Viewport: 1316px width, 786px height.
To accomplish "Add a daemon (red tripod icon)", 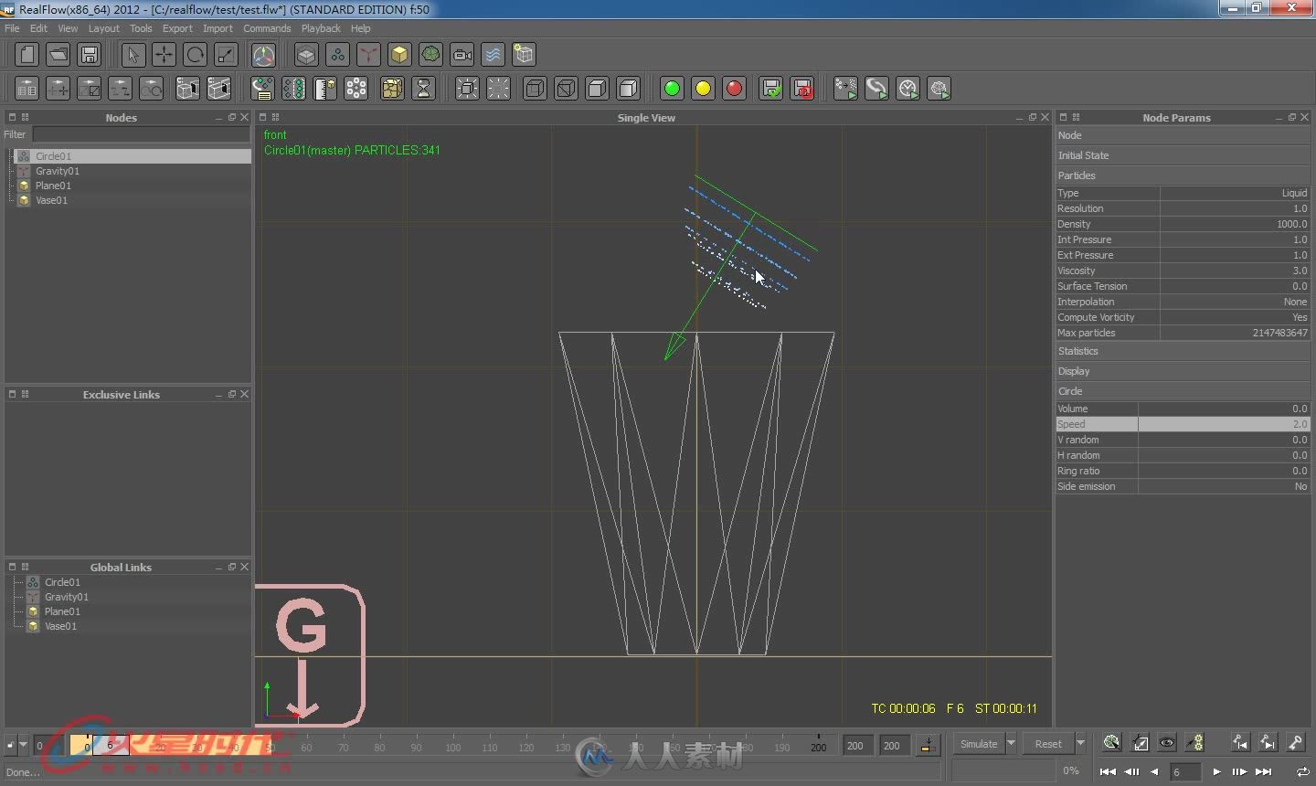I will (x=368, y=55).
